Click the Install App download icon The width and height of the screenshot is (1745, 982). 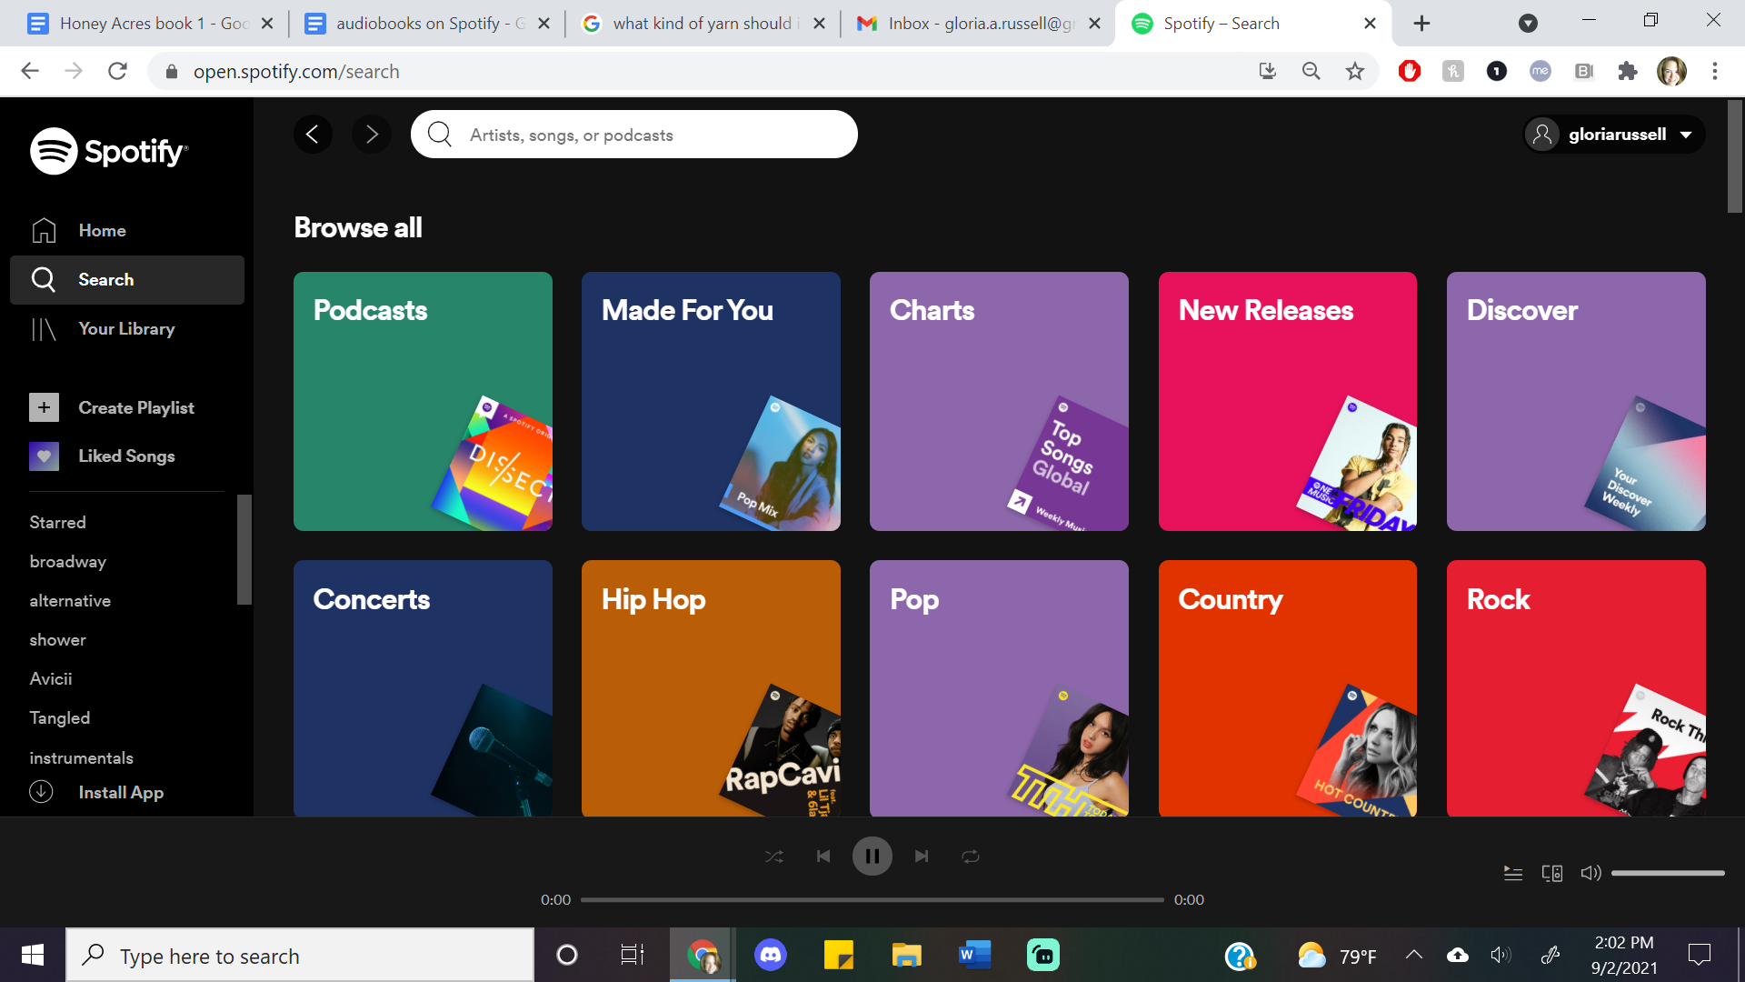pos(42,792)
